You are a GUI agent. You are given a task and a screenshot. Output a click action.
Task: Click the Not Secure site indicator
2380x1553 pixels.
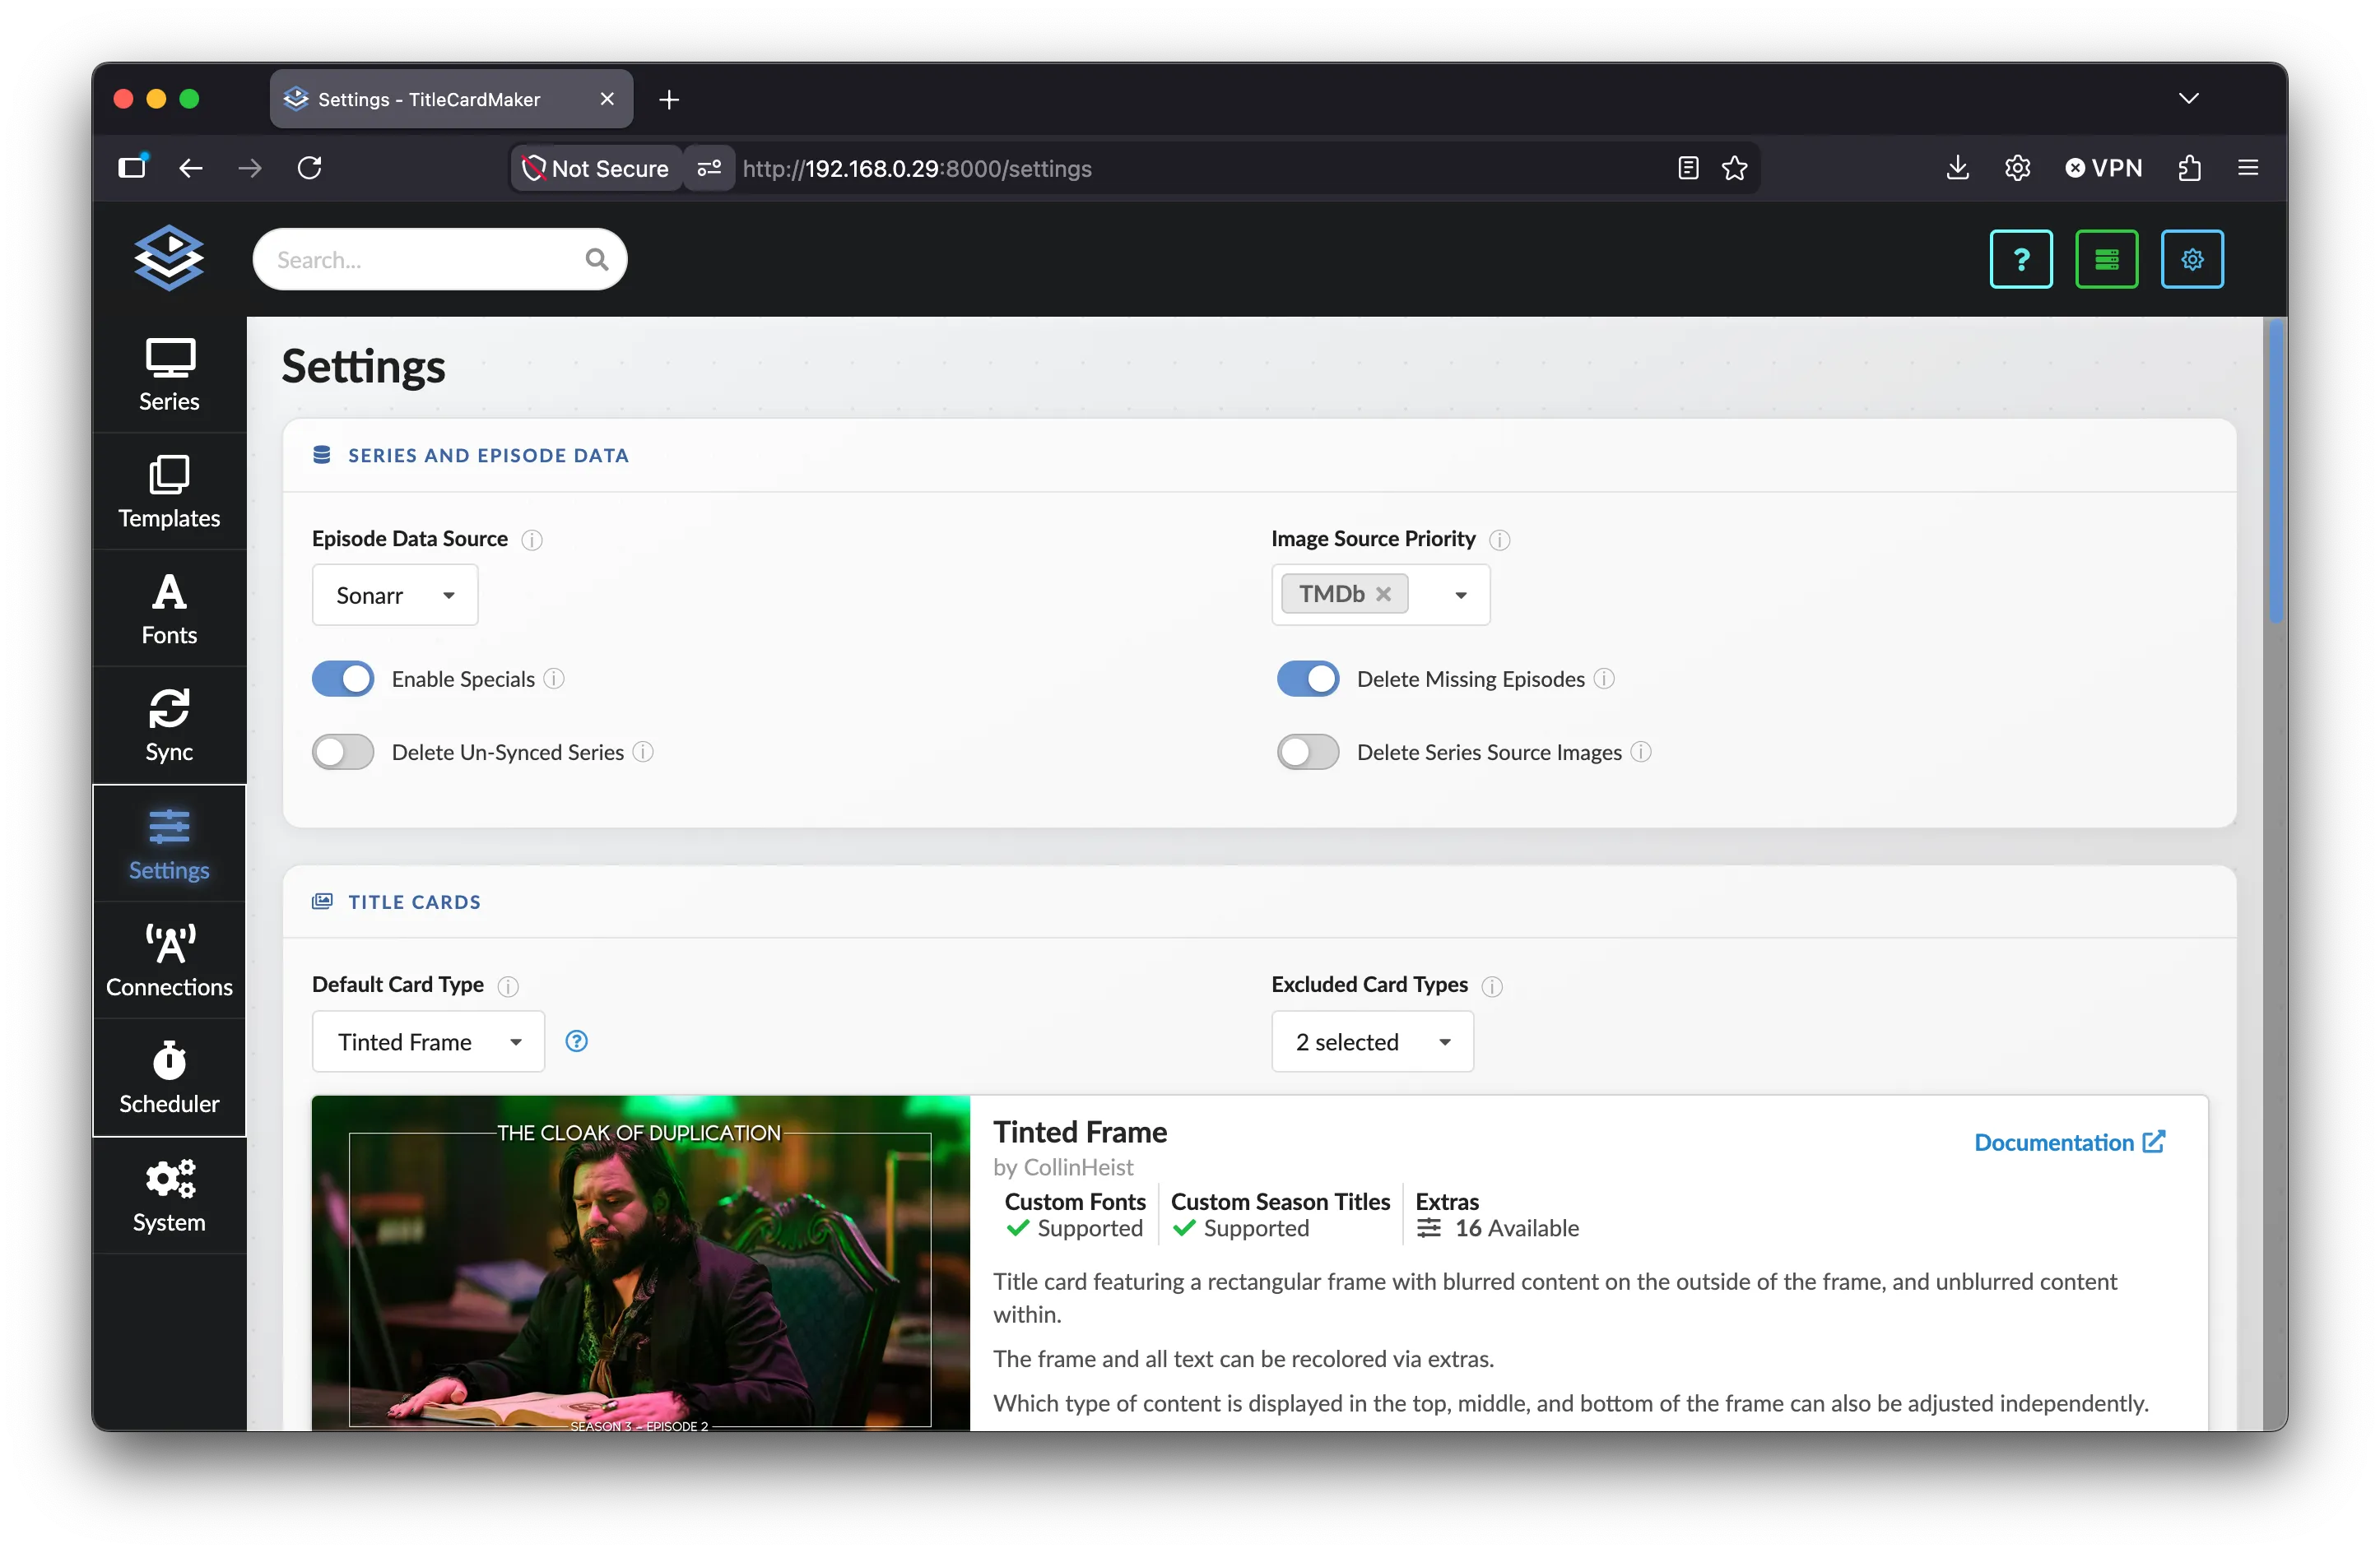pos(596,168)
